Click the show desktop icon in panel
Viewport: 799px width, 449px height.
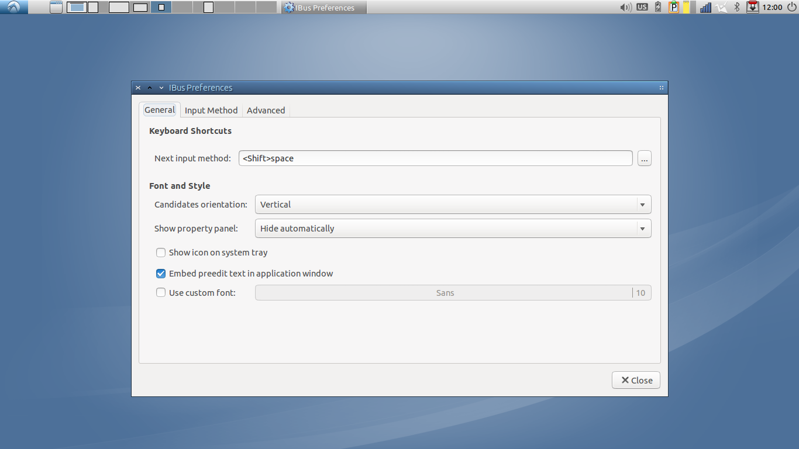(56, 7)
